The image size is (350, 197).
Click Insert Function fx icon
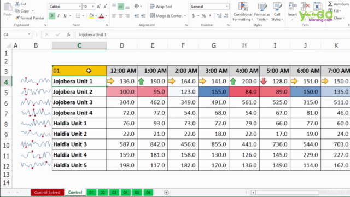pyautogui.click(x=68, y=34)
